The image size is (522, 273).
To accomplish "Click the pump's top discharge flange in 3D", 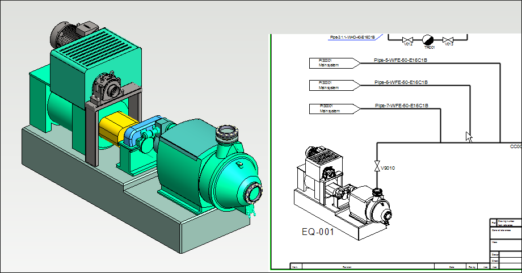I will 229,133.
